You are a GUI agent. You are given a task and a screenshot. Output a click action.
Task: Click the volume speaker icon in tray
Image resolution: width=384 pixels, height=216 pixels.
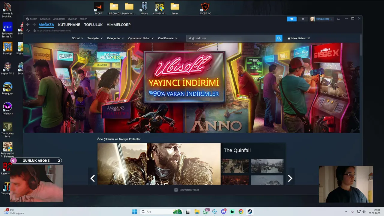364,211
